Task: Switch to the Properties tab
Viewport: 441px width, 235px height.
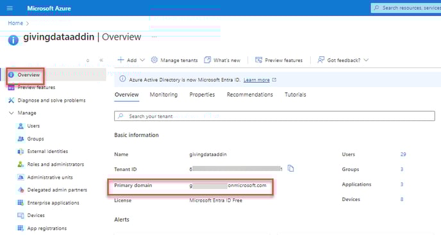Action: pos(202,95)
